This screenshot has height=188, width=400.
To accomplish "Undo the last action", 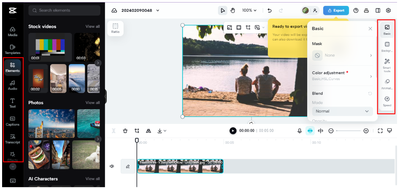I will 269,11.
